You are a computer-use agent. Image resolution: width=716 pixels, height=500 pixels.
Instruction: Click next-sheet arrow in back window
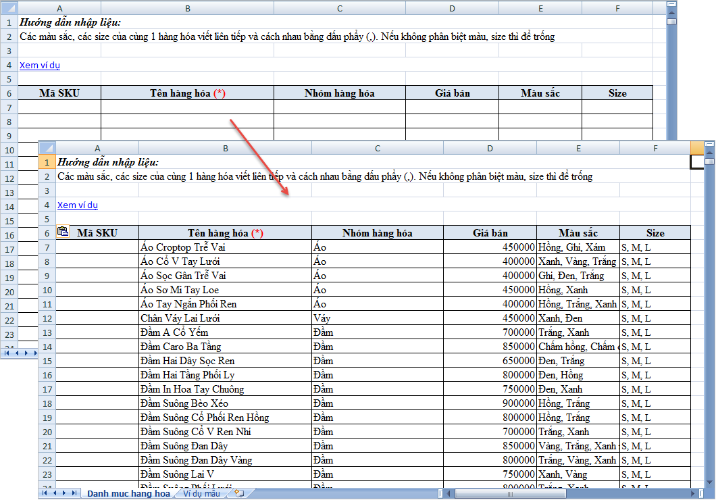(26, 353)
